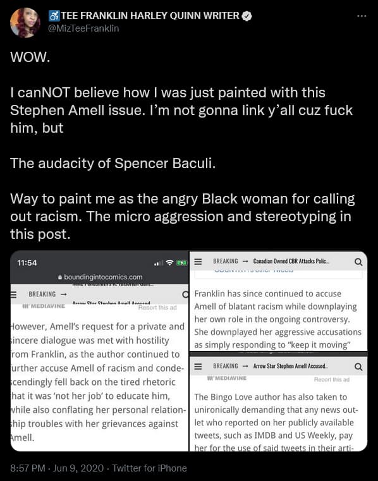
Task: Click the Canadian Owned CBR Attacks headline ticker
Action: tap(291, 262)
